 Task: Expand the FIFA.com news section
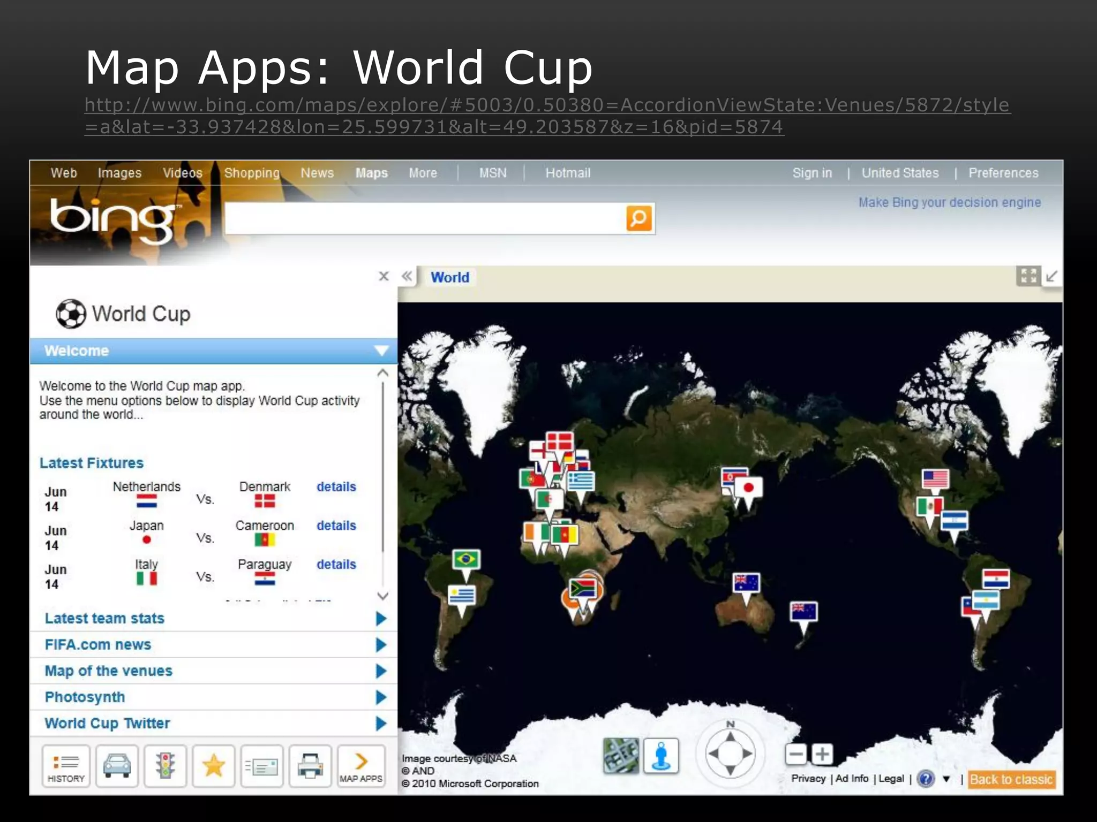(x=213, y=645)
